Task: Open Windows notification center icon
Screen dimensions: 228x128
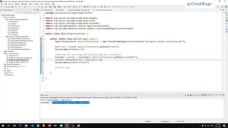Action: [x=224, y=126]
